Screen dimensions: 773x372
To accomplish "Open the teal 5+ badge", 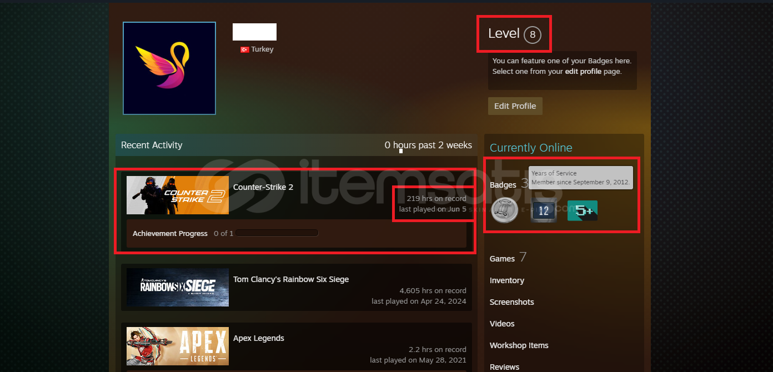I will coord(583,211).
